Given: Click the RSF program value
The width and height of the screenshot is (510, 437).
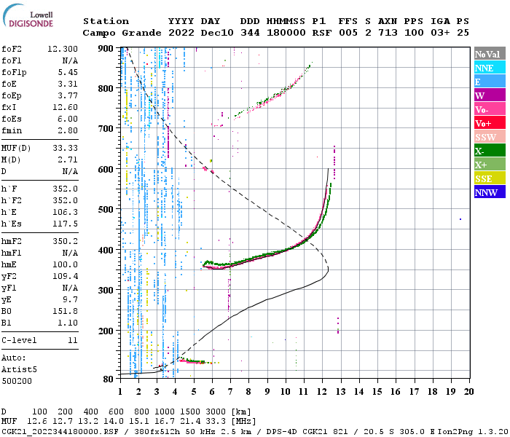Looking at the screenshot, I should click(x=322, y=33).
